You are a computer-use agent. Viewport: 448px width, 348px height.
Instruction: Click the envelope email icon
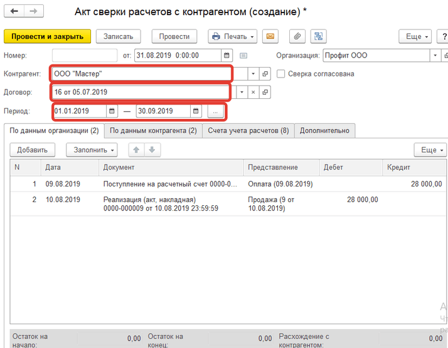(x=271, y=36)
